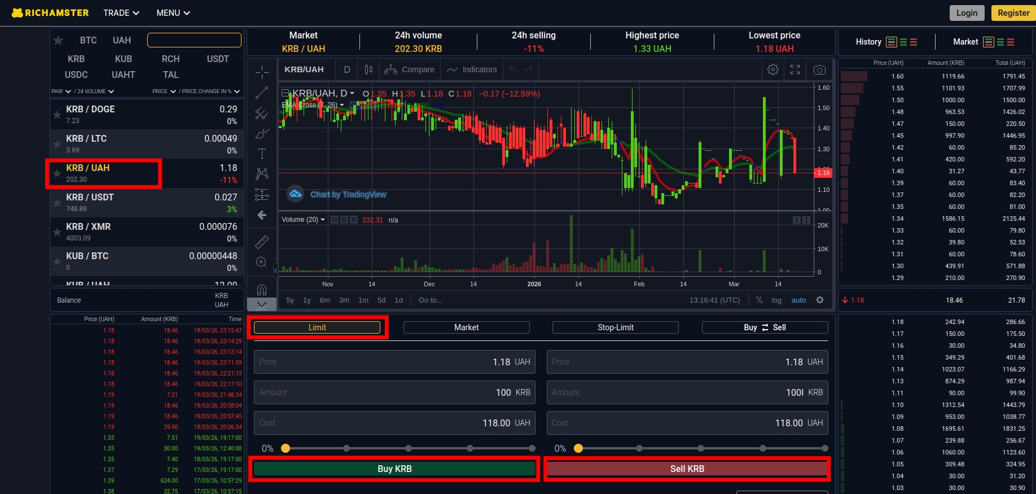Viewport: 1036px width, 494px height.
Task: Switch to Stop-Limit order tab
Action: [616, 327]
